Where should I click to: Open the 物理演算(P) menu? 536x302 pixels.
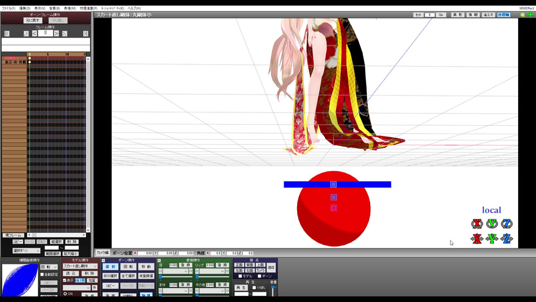[89, 8]
